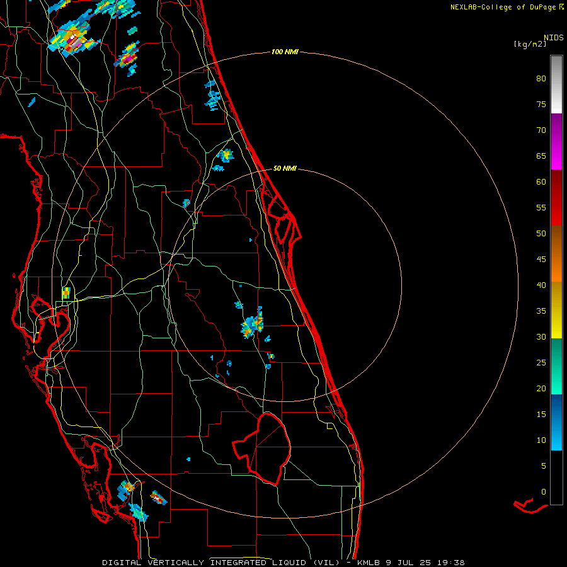Click the NIDS label above the scale
Screen dimensions: 567x567
point(554,37)
